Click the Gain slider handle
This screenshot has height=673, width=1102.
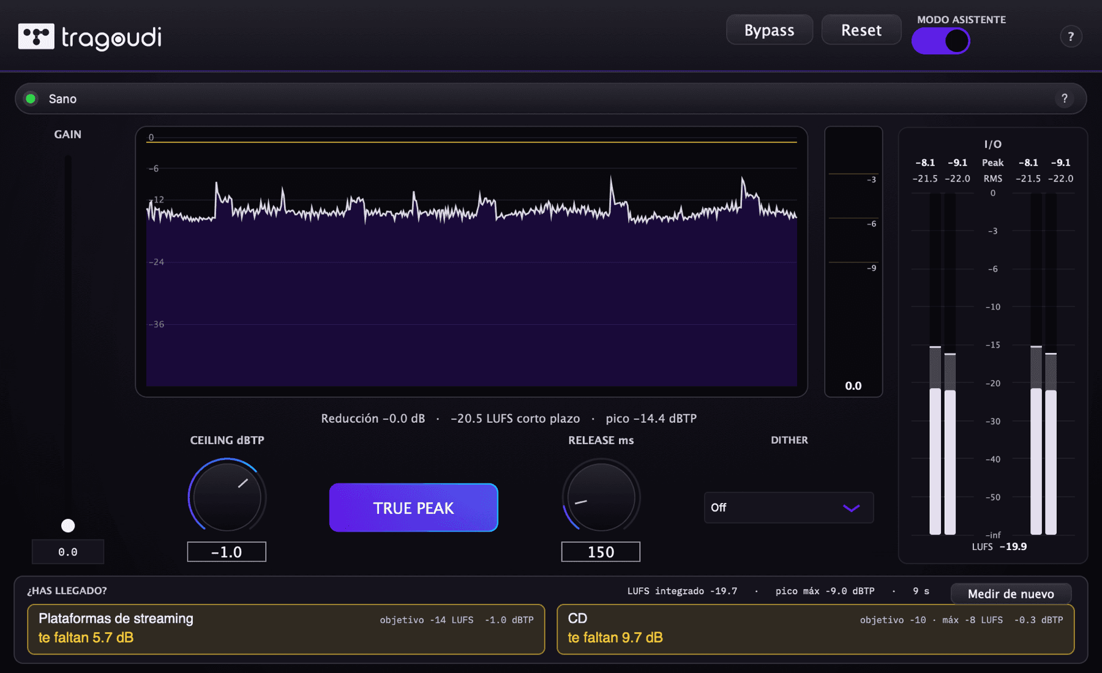coord(68,526)
